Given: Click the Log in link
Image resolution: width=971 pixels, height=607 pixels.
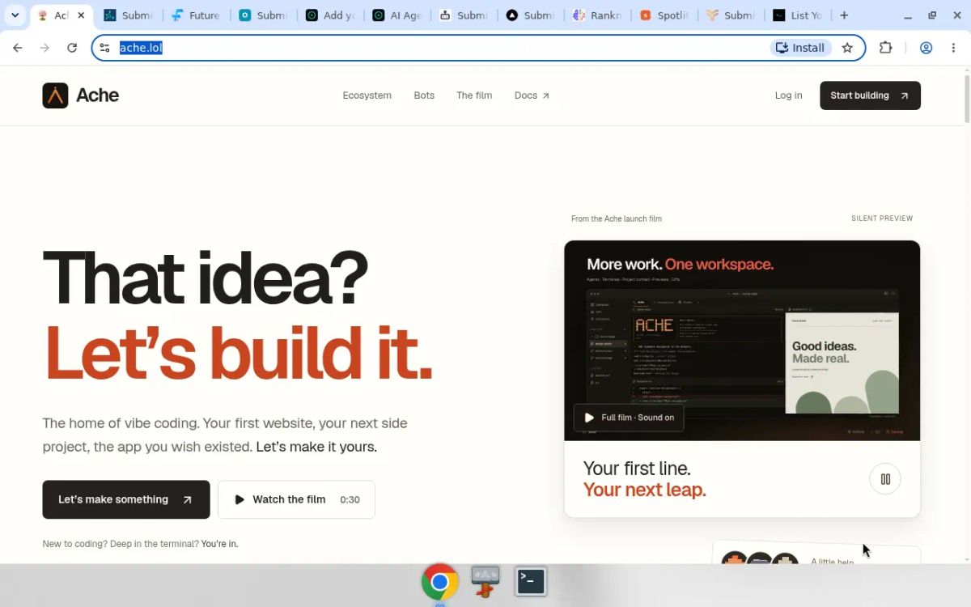Looking at the screenshot, I should click(788, 96).
